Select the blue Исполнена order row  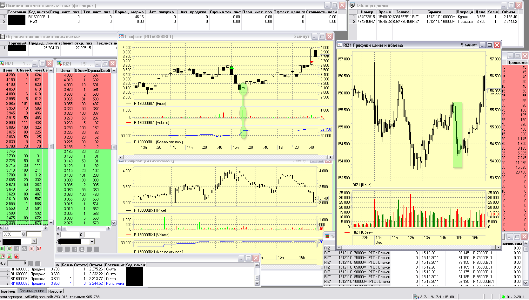click(95, 283)
